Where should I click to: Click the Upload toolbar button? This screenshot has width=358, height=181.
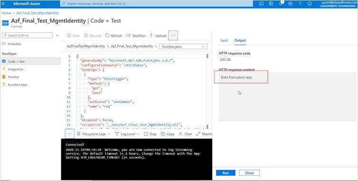pos(158,36)
